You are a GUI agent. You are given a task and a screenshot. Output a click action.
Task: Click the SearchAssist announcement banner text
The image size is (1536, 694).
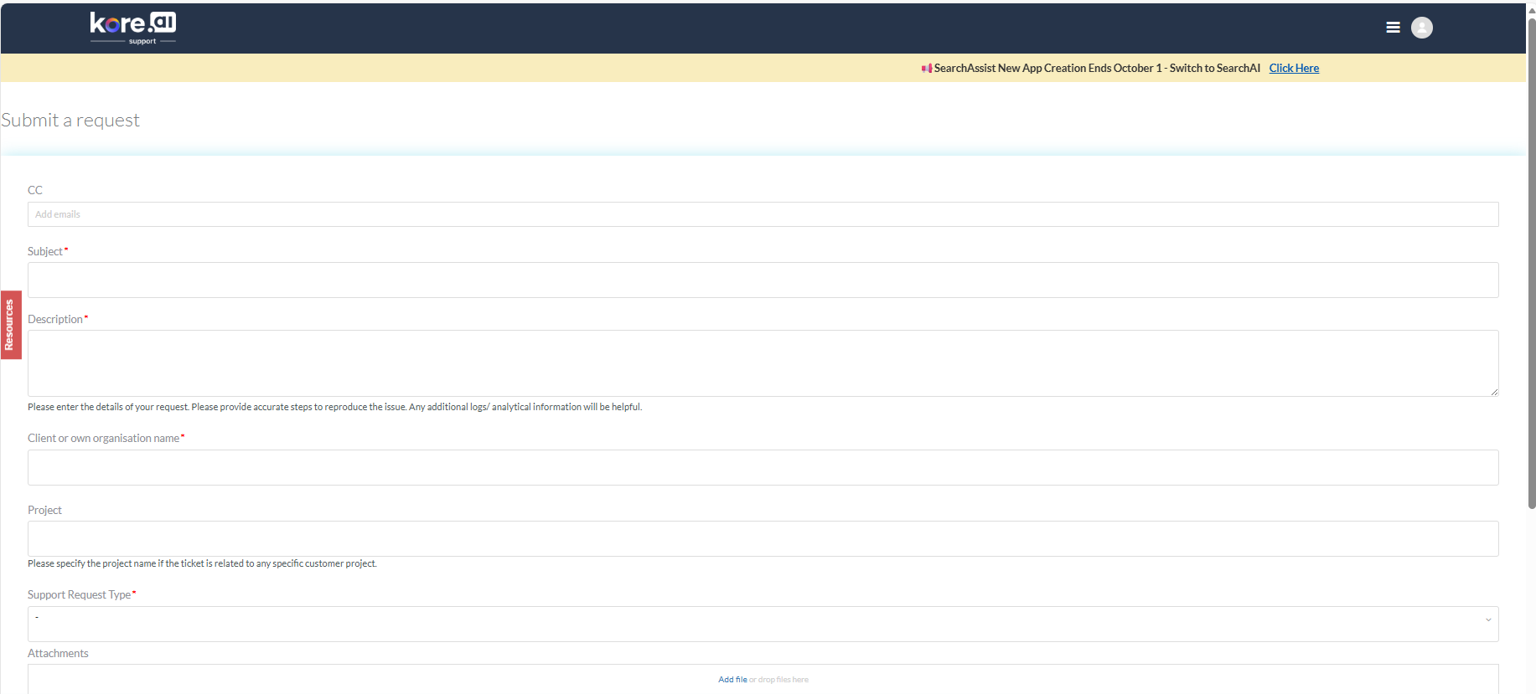click(1096, 69)
